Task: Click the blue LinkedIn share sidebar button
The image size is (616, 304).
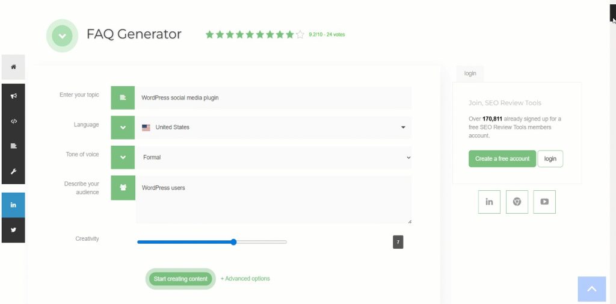Action: pyautogui.click(x=13, y=205)
